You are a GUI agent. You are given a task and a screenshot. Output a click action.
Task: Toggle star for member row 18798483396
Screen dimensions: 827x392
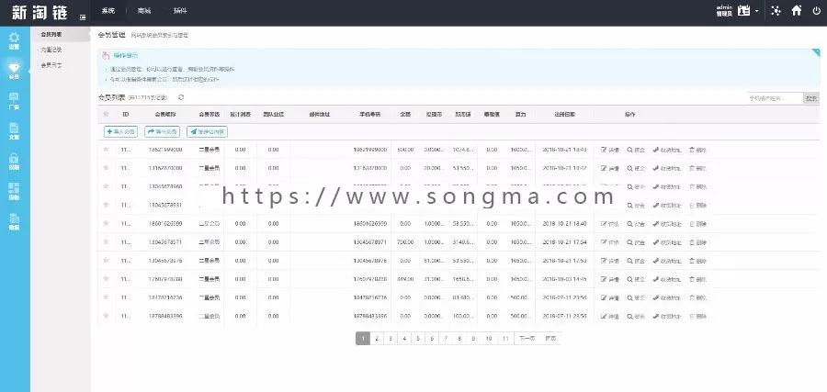[106, 316]
